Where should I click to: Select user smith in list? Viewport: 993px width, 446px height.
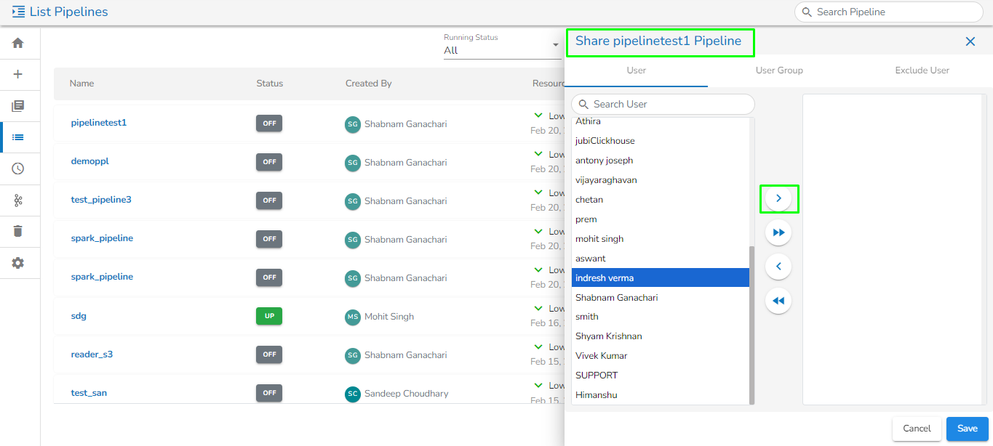click(661, 317)
